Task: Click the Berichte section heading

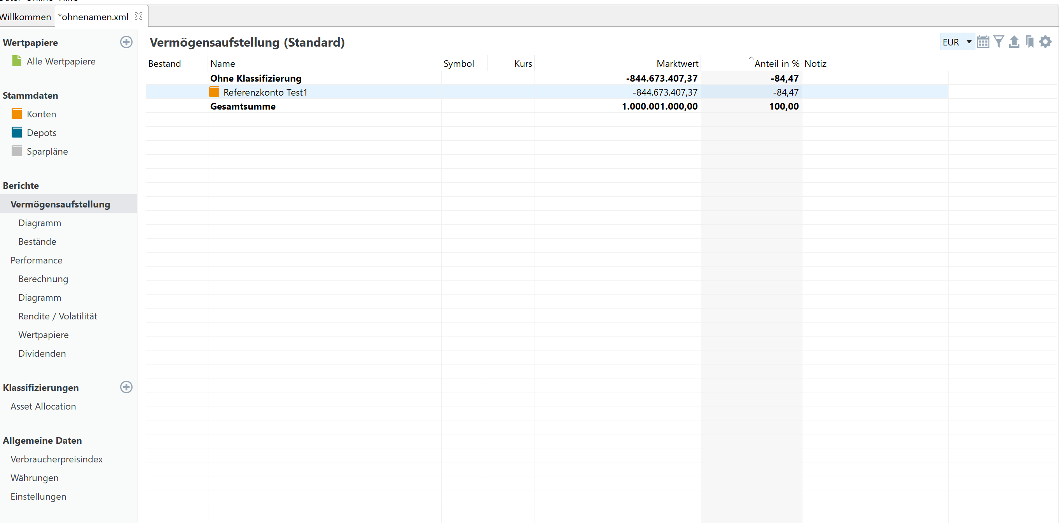Action: tap(21, 186)
